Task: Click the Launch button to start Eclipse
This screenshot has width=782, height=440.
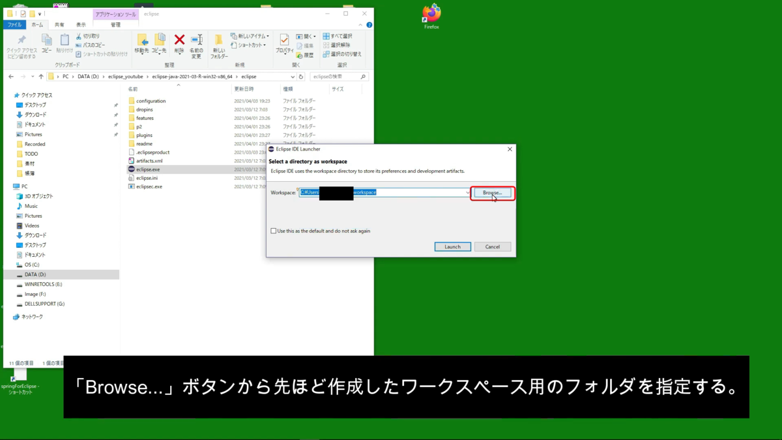Action: (x=452, y=246)
